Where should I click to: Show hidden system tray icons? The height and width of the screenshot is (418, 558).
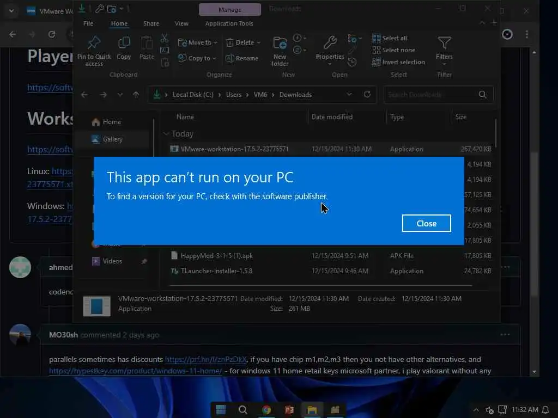(476, 410)
